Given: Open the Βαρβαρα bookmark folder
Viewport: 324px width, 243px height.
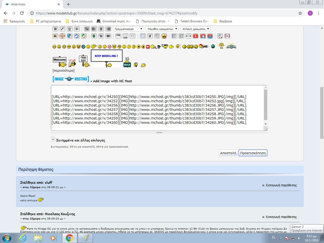Looking at the screenshot, I should tap(223, 21).
